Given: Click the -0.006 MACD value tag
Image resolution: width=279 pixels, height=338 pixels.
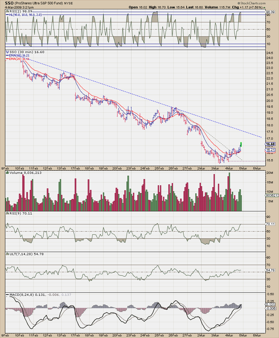Looking at the screenshot, I should [271, 308].
